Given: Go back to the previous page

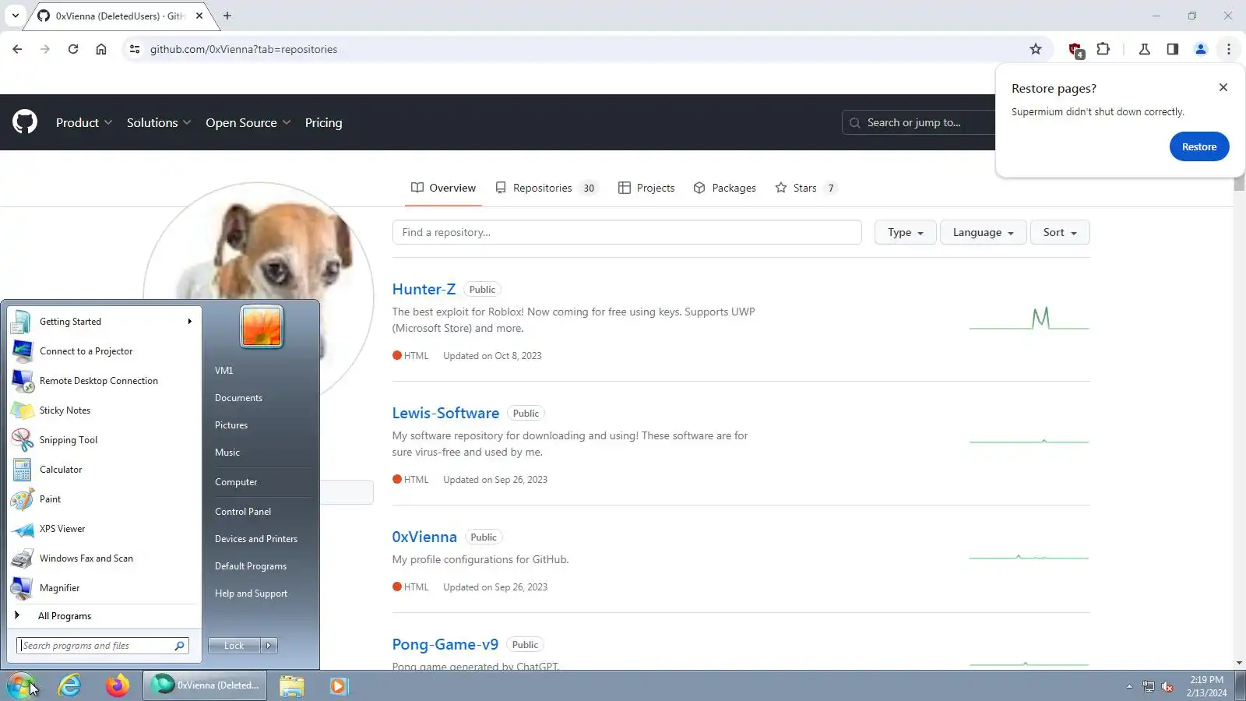Looking at the screenshot, I should pos(17,49).
